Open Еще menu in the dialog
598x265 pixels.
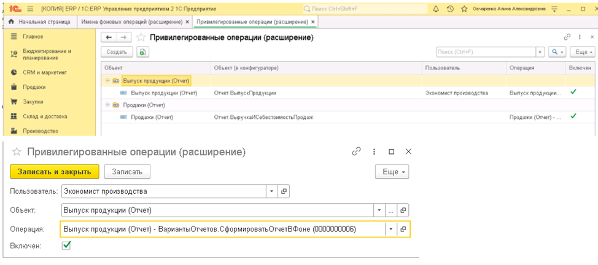coord(392,172)
